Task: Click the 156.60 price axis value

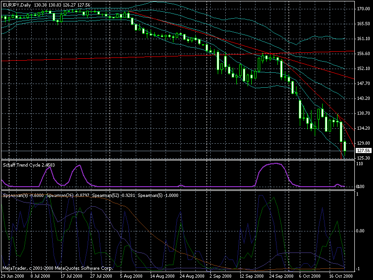Action: point(364,54)
